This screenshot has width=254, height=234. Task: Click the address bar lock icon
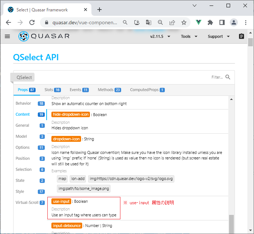click(47, 22)
